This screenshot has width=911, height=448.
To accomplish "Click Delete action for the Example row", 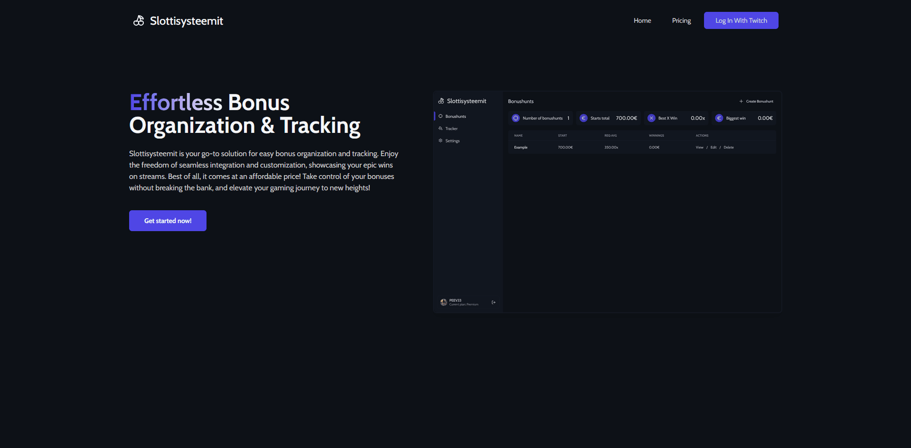I will click(x=729, y=148).
